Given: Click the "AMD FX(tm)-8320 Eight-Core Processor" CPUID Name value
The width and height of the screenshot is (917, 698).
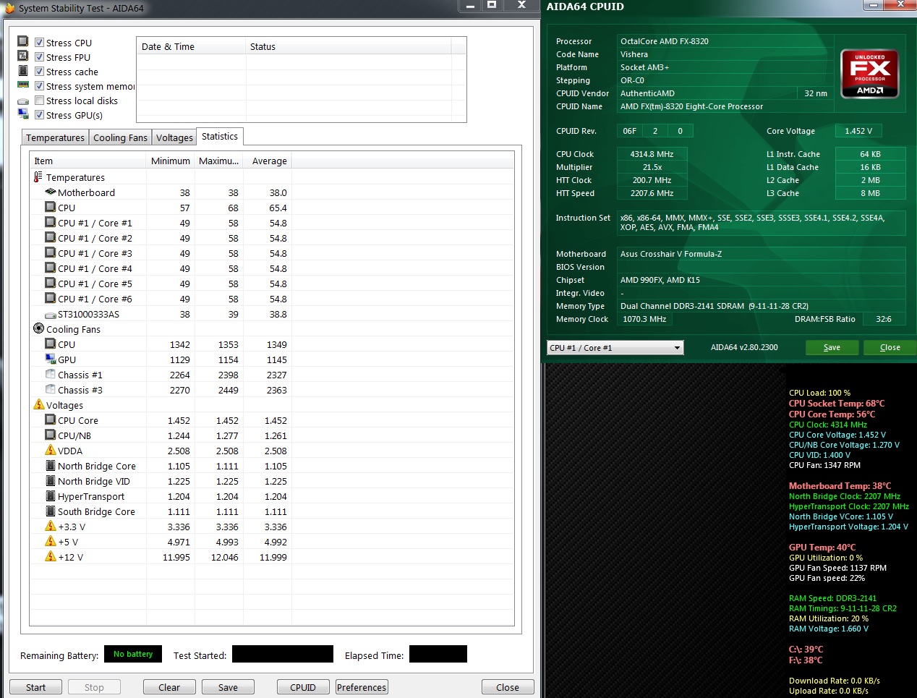Looking at the screenshot, I should coord(691,106).
